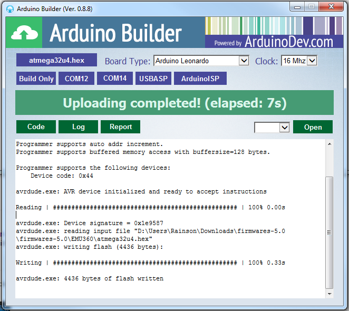Click the Arduino Builder title bar app icon
The height and width of the screenshot is (311, 349).
click(10, 9)
